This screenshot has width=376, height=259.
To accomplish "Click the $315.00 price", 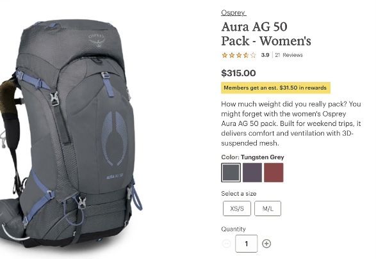I will [238, 74].
